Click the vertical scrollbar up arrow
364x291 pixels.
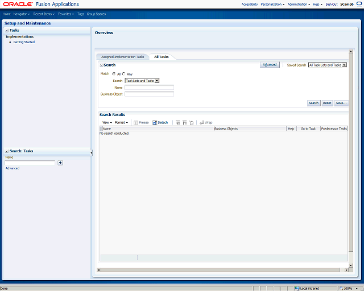[351, 51]
